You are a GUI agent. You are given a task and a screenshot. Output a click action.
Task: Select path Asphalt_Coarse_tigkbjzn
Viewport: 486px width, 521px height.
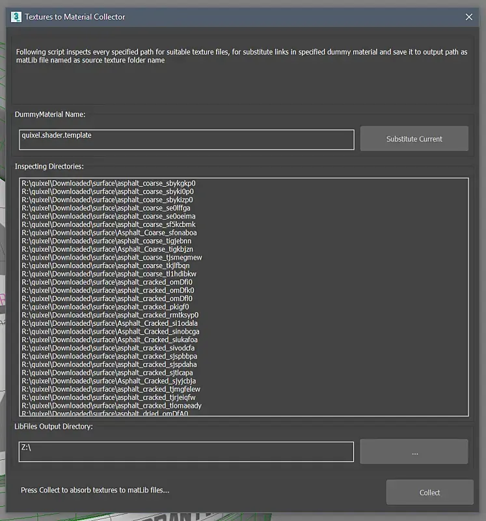tap(107, 249)
